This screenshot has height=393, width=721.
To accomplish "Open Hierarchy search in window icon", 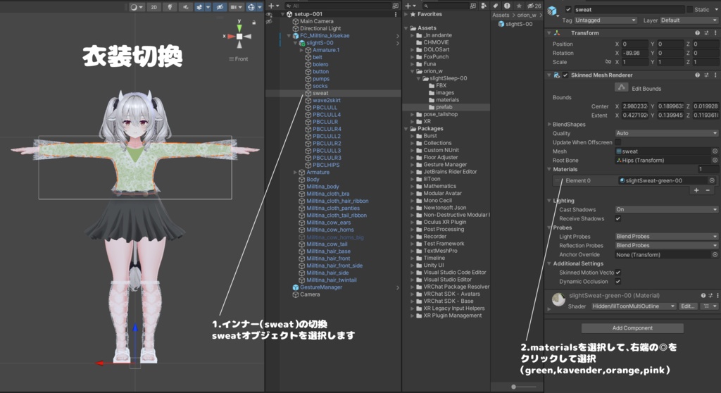I will tap(396, 6).
